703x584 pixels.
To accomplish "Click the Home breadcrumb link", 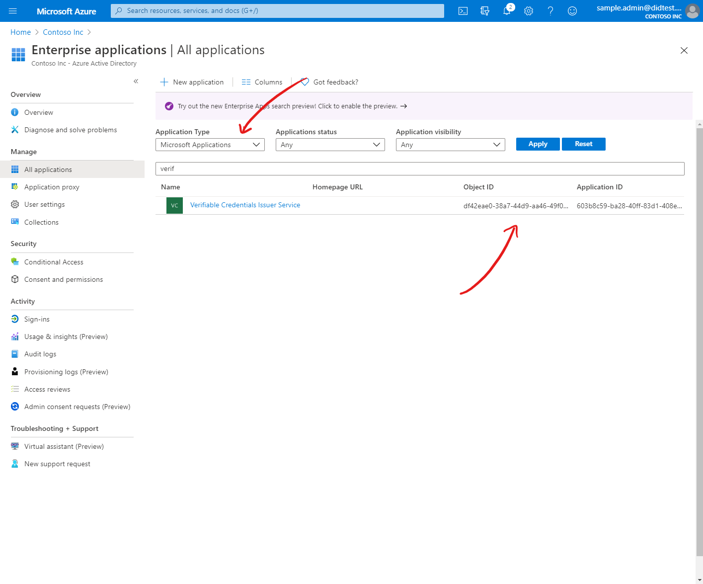I will [x=20, y=32].
